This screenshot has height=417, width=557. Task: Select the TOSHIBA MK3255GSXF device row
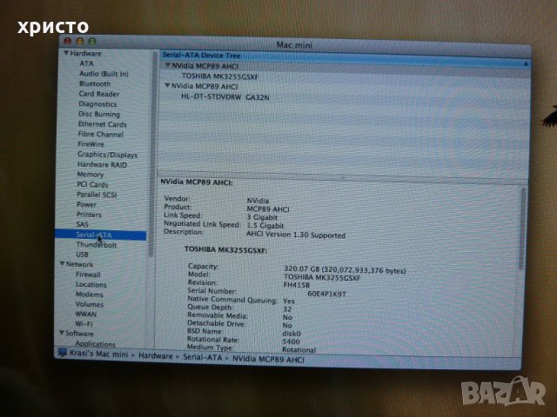tap(220, 76)
